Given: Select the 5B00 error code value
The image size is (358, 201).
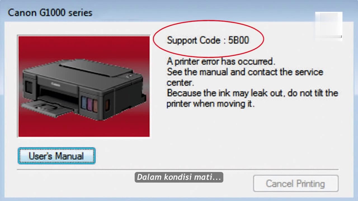Looking at the screenshot, I should 238,40.
